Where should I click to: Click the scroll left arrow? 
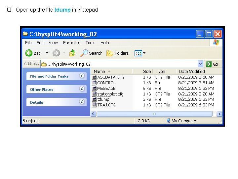click(x=93, y=114)
